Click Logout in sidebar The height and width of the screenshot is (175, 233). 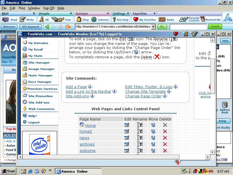pos(34,122)
